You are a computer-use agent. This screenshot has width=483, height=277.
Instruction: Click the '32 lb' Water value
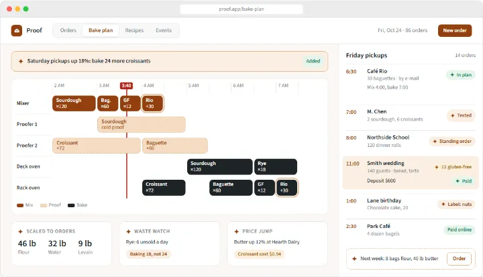pyautogui.click(x=57, y=243)
